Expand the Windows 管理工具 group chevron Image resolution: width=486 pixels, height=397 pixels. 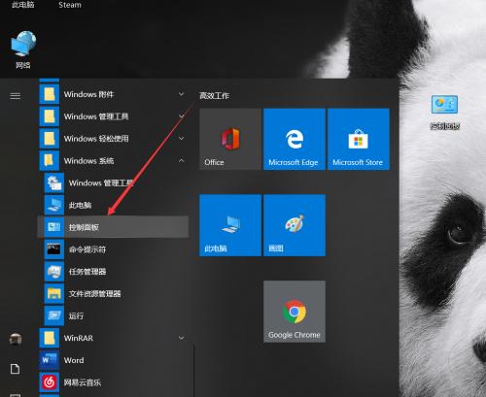(x=182, y=116)
